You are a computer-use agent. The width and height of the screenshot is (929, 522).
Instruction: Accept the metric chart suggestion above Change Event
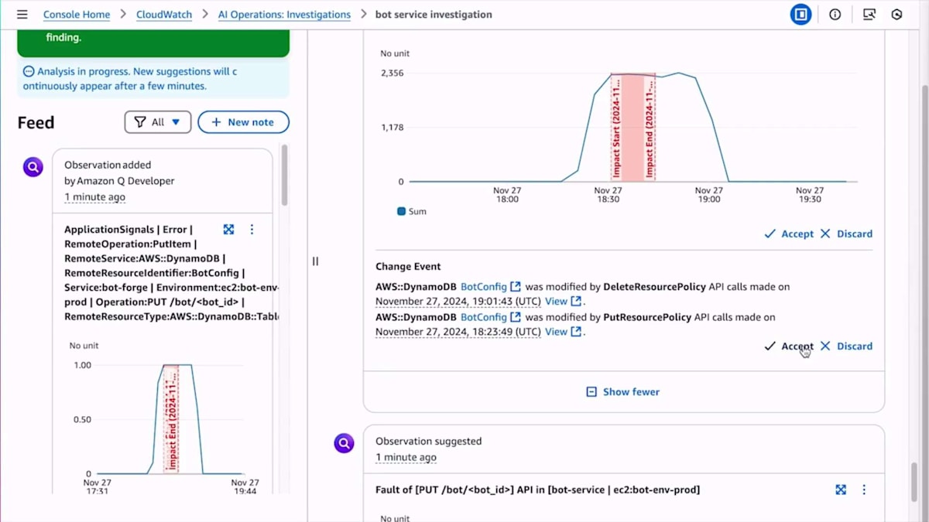[x=789, y=234]
